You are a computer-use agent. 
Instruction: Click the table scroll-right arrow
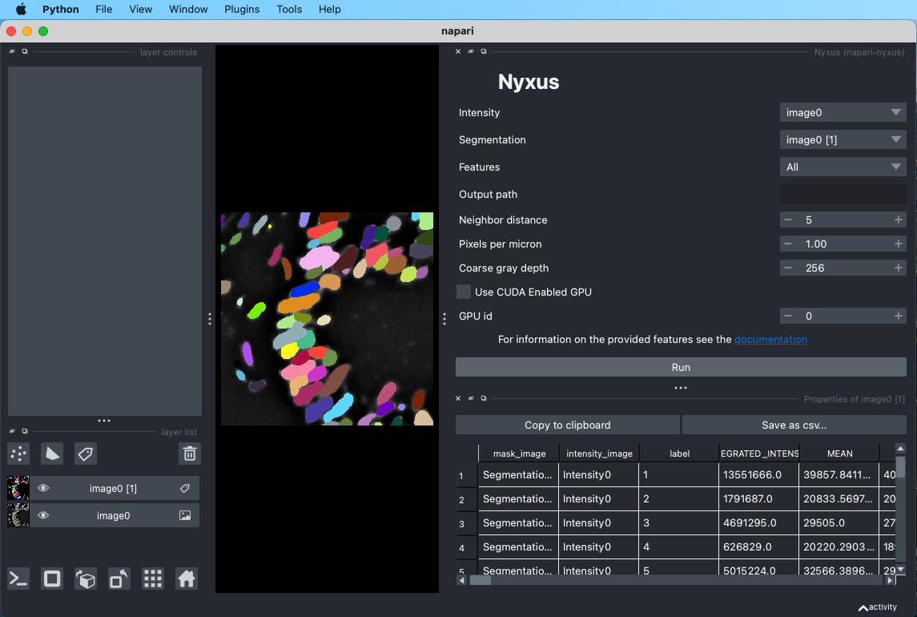pyautogui.click(x=890, y=580)
